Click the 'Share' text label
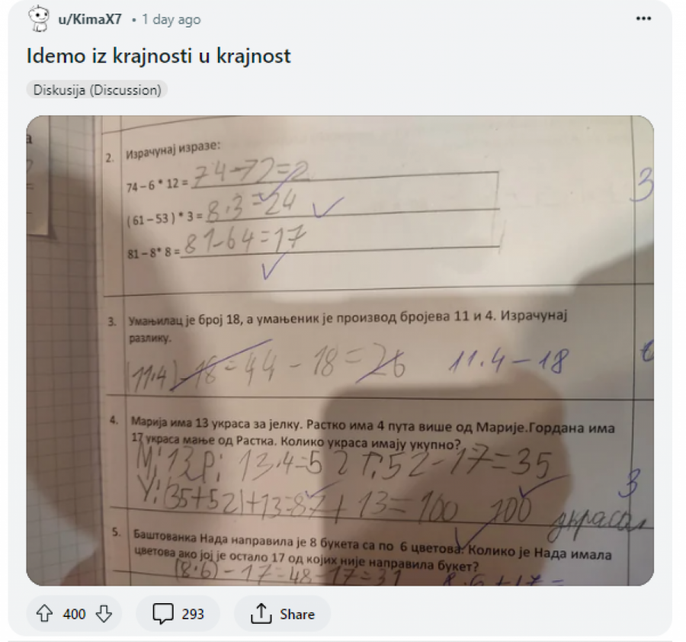Image resolution: width=686 pixels, height=642 pixels. pyautogui.click(x=297, y=614)
